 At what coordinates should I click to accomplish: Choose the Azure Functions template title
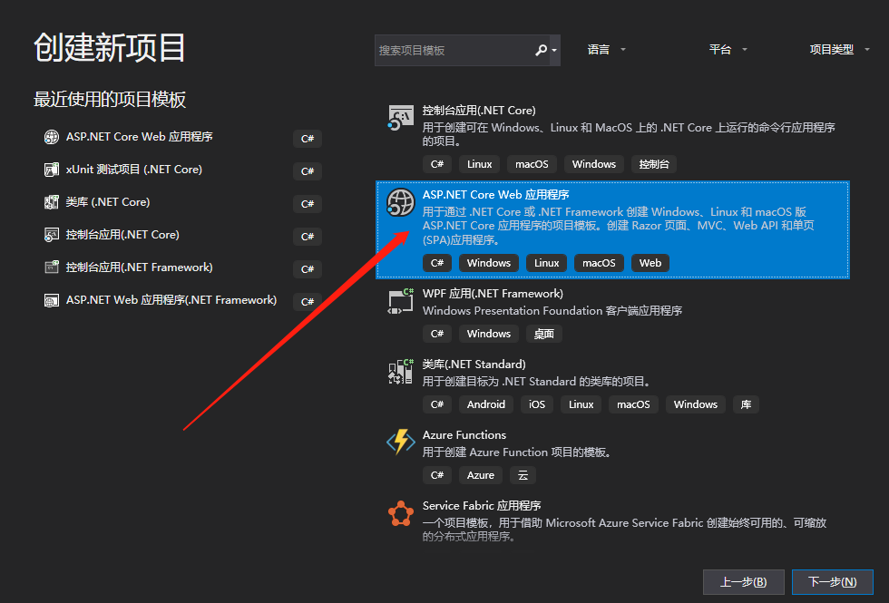click(464, 434)
